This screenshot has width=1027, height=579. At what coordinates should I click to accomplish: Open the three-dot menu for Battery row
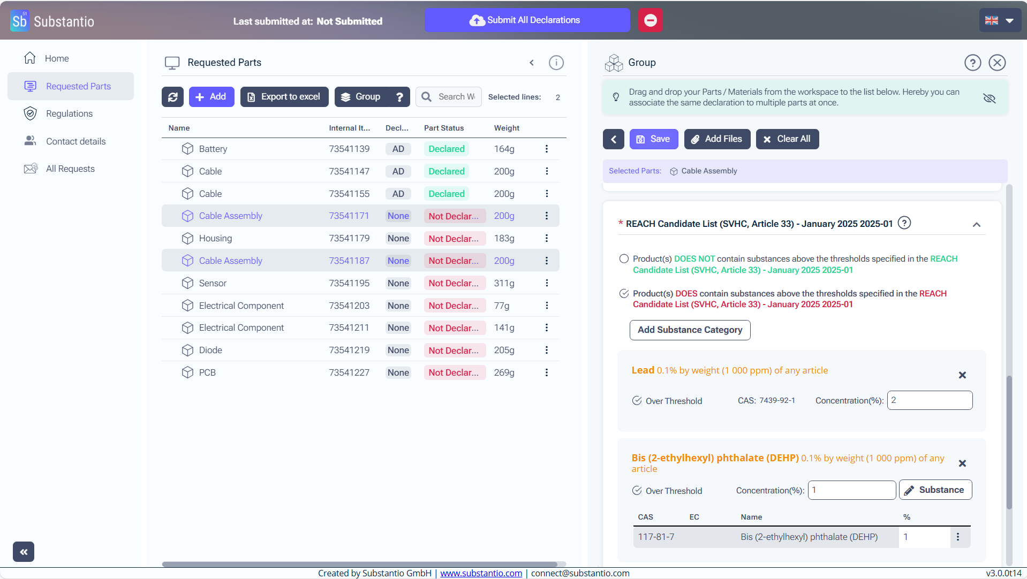click(x=546, y=149)
